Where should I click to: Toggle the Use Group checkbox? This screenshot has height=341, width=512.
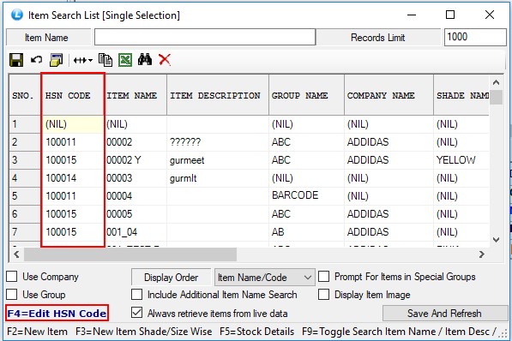[12, 295]
